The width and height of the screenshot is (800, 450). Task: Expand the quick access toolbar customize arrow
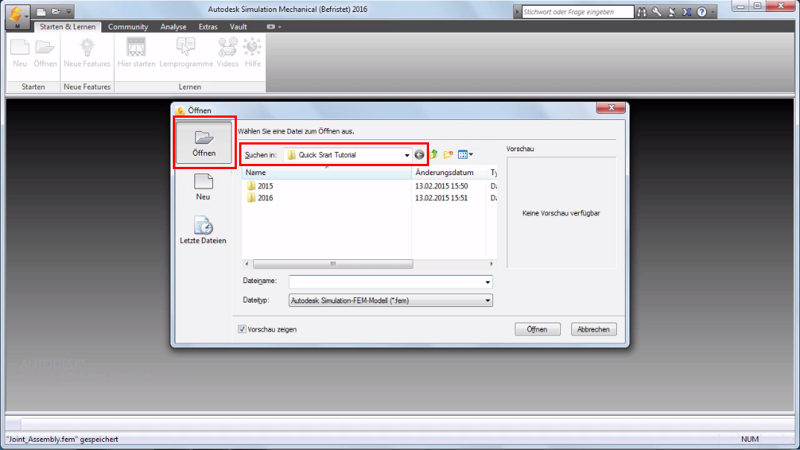pyautogui.click(x=69, y=11)
